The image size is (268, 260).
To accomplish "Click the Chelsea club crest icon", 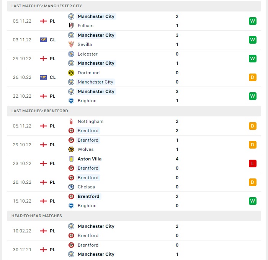I will click(71, 187).
